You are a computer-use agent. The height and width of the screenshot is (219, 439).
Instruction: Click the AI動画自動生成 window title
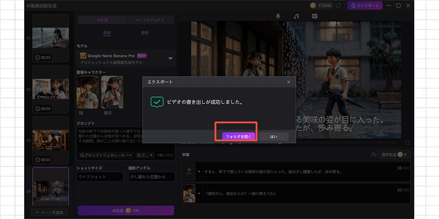pos(42,5)
